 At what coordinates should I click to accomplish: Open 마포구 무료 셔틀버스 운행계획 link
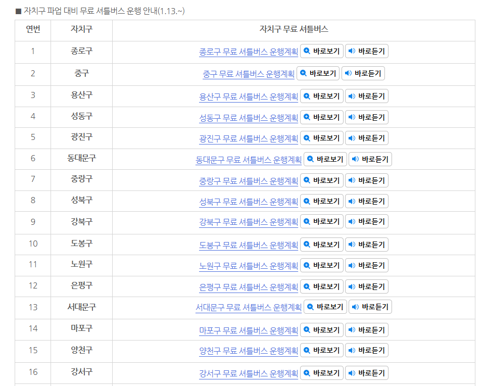pos(248,330)
